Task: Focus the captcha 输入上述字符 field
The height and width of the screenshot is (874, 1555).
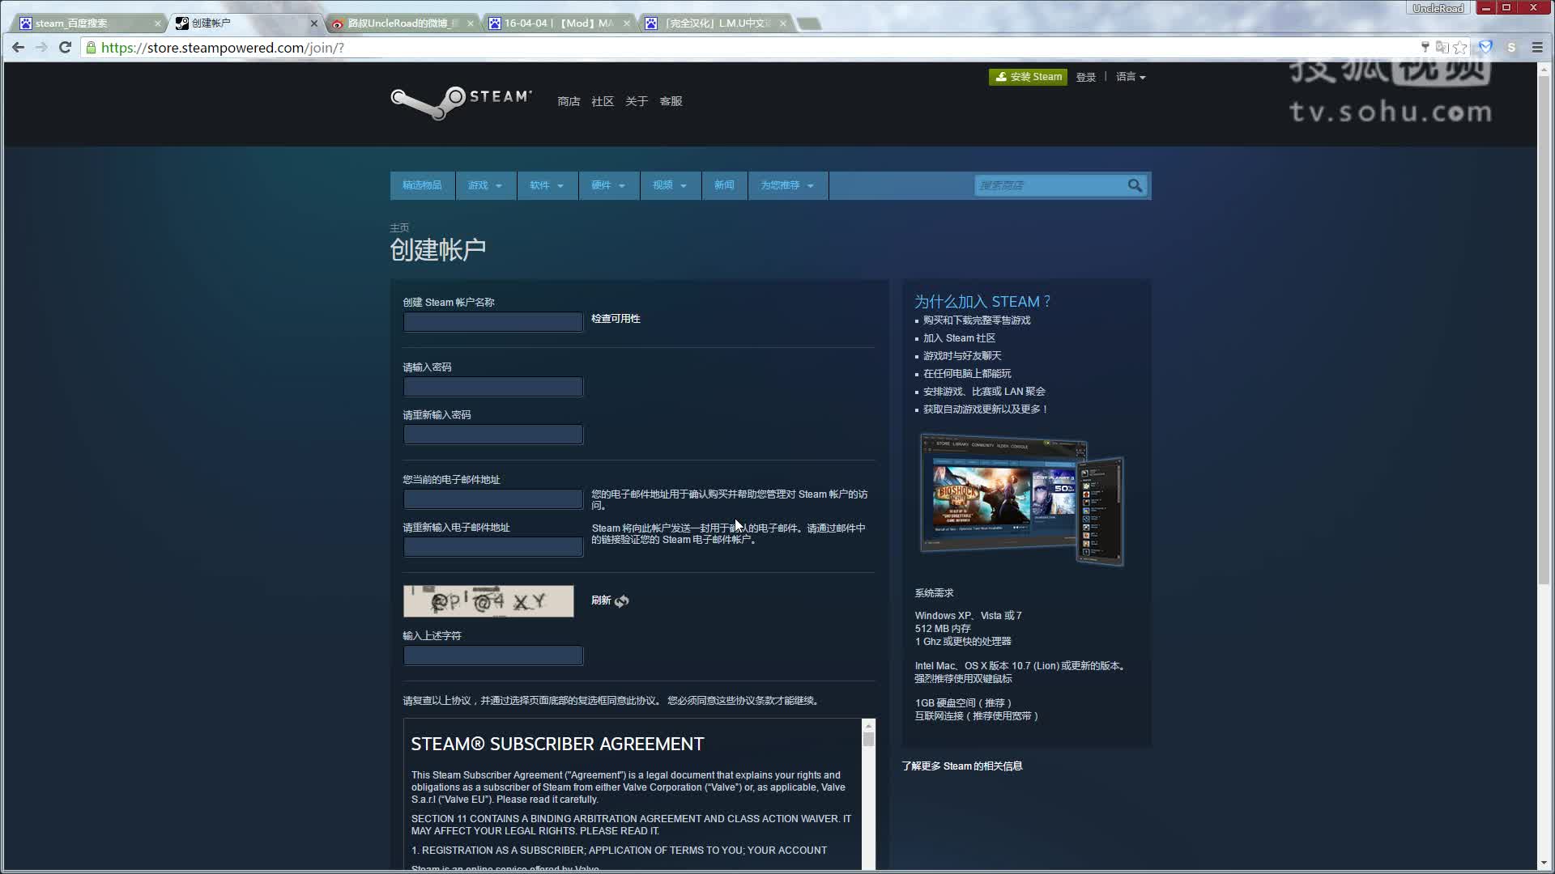Action: pos(493,655)
